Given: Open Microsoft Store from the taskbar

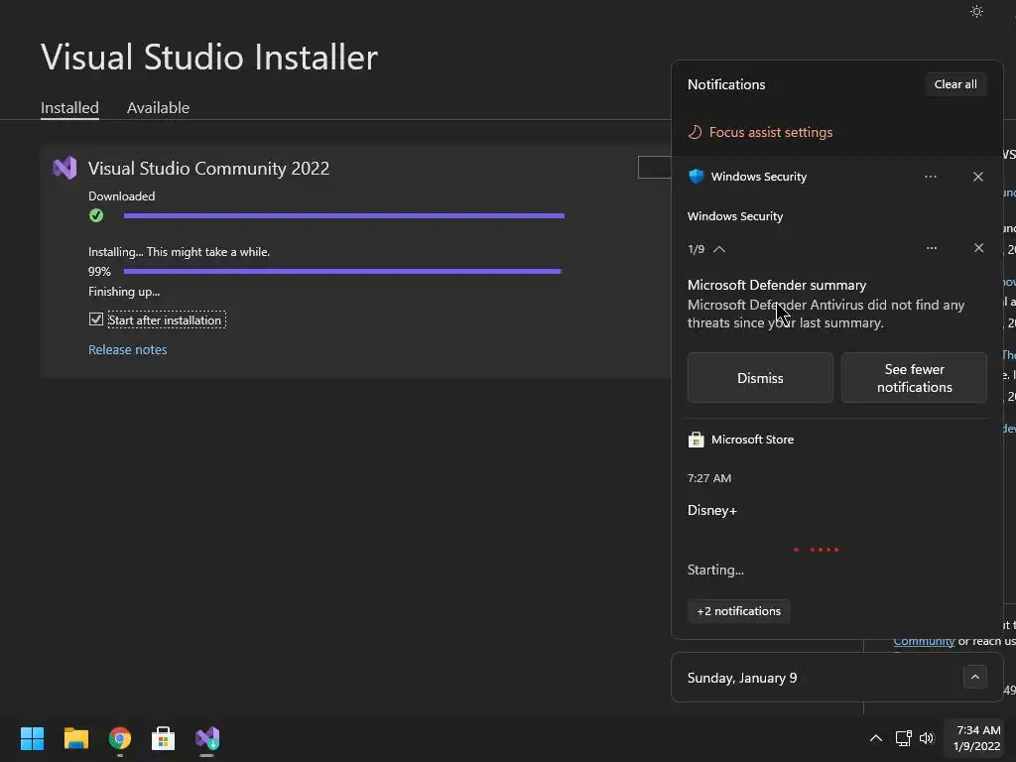Looking at the screenshot, I should pos(163,738).
